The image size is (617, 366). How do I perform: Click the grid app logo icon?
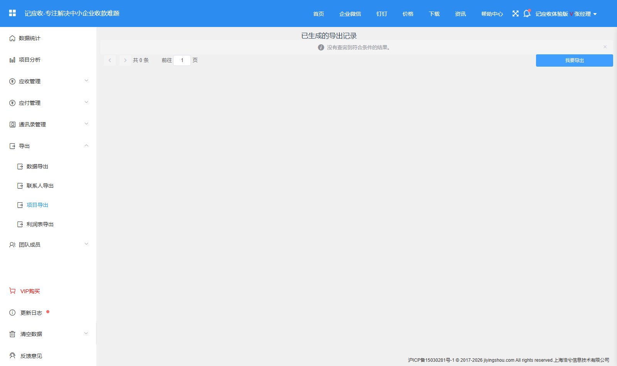[x=12, y=13]
